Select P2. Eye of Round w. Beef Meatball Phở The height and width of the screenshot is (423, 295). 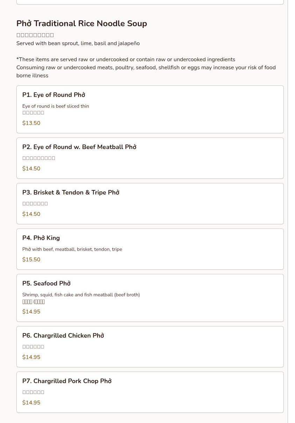tap(79, 147)
